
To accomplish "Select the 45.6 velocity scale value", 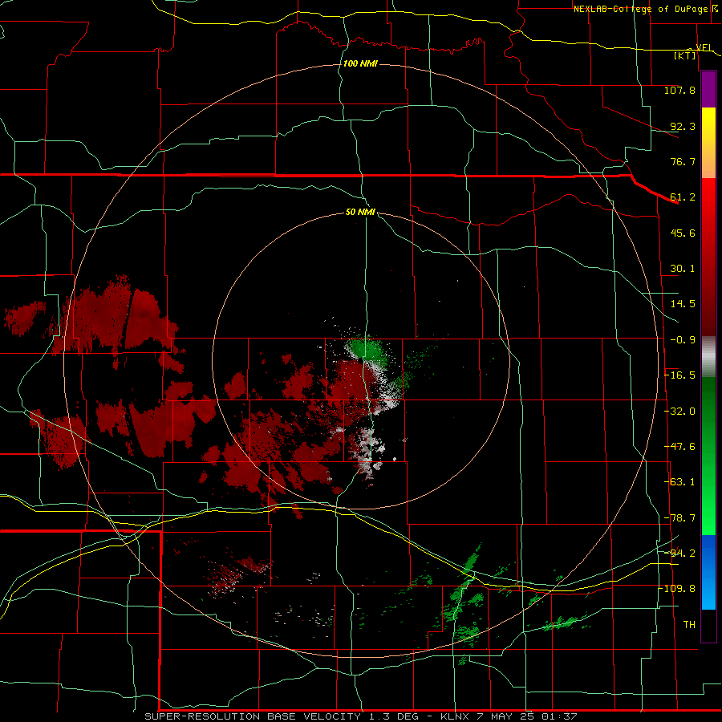I will (683, 233).
